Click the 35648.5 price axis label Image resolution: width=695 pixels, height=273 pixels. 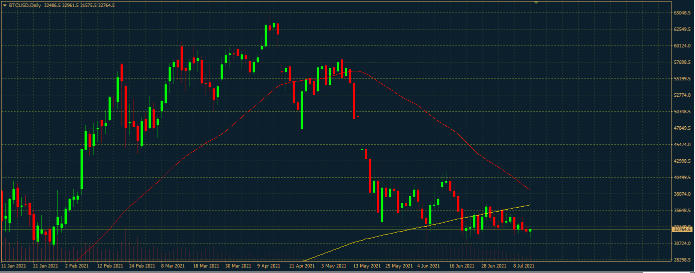pyautogui.click(x=682, y=211)
